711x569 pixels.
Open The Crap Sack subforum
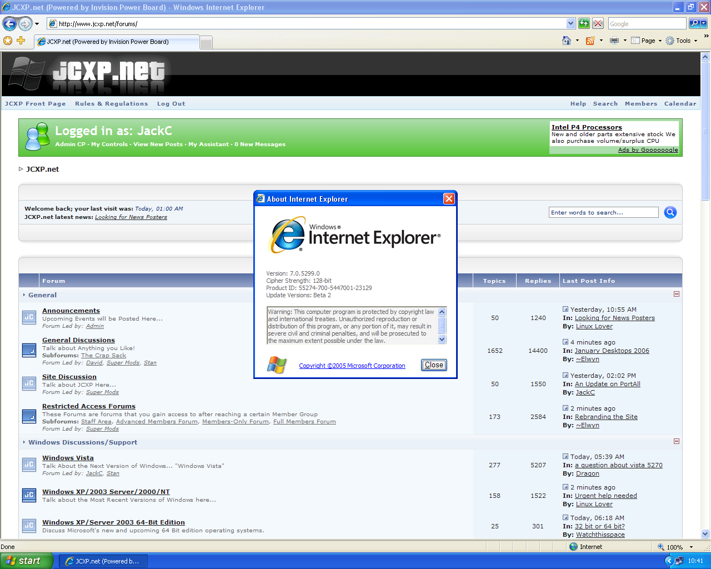(103, 356)
